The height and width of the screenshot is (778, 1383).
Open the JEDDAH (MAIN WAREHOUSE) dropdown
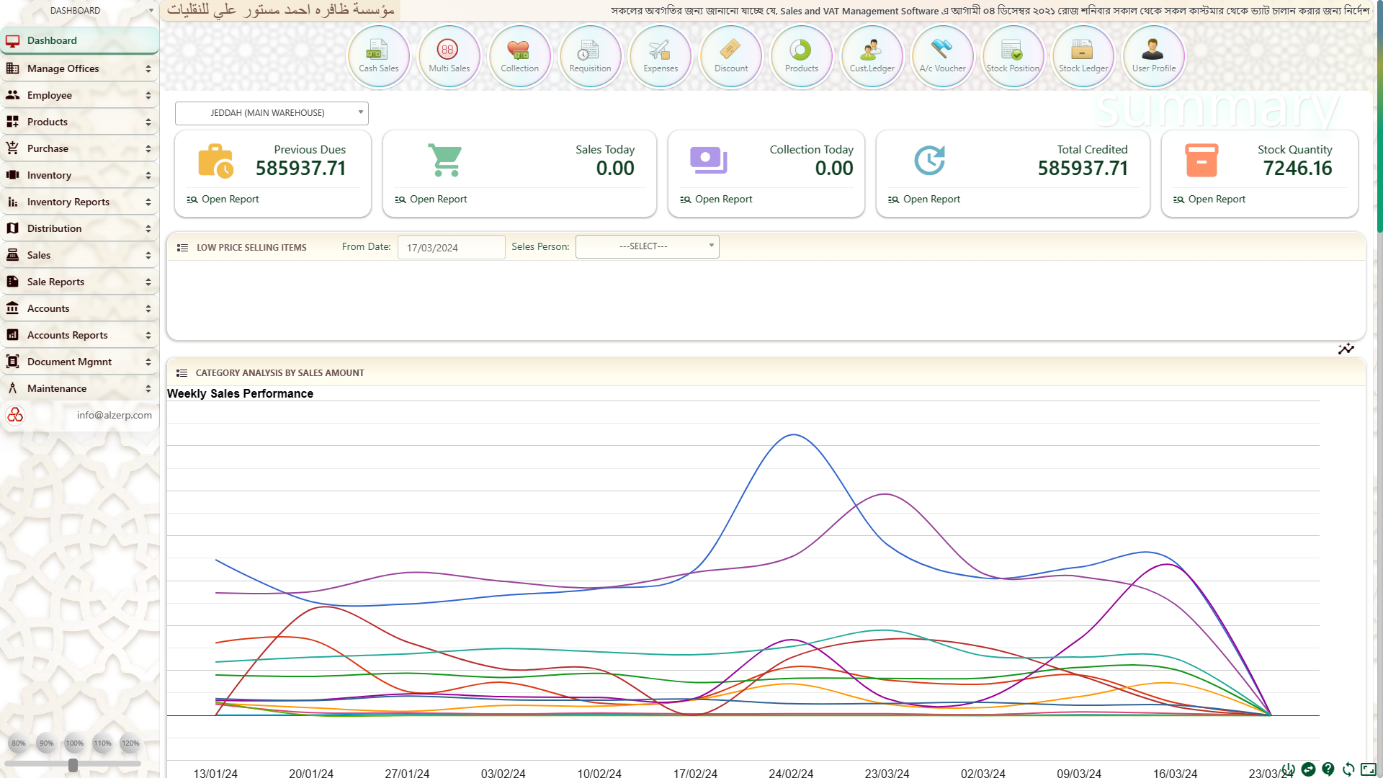[x=272, y=113]
